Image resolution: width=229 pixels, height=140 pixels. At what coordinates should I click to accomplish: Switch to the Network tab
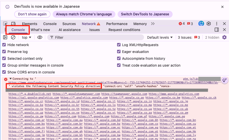point(88,24)
